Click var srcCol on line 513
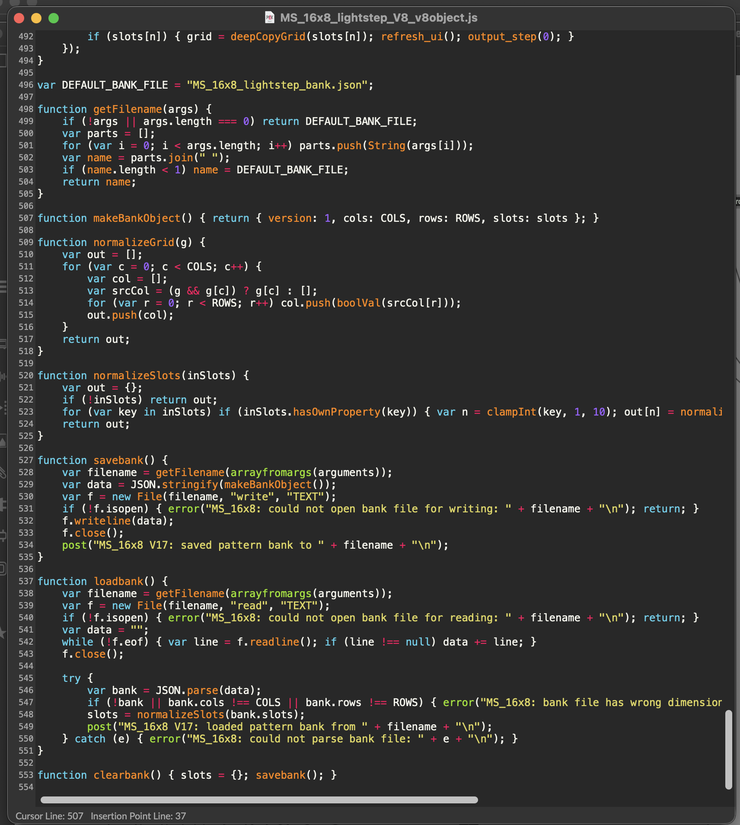 coord(118,291)
